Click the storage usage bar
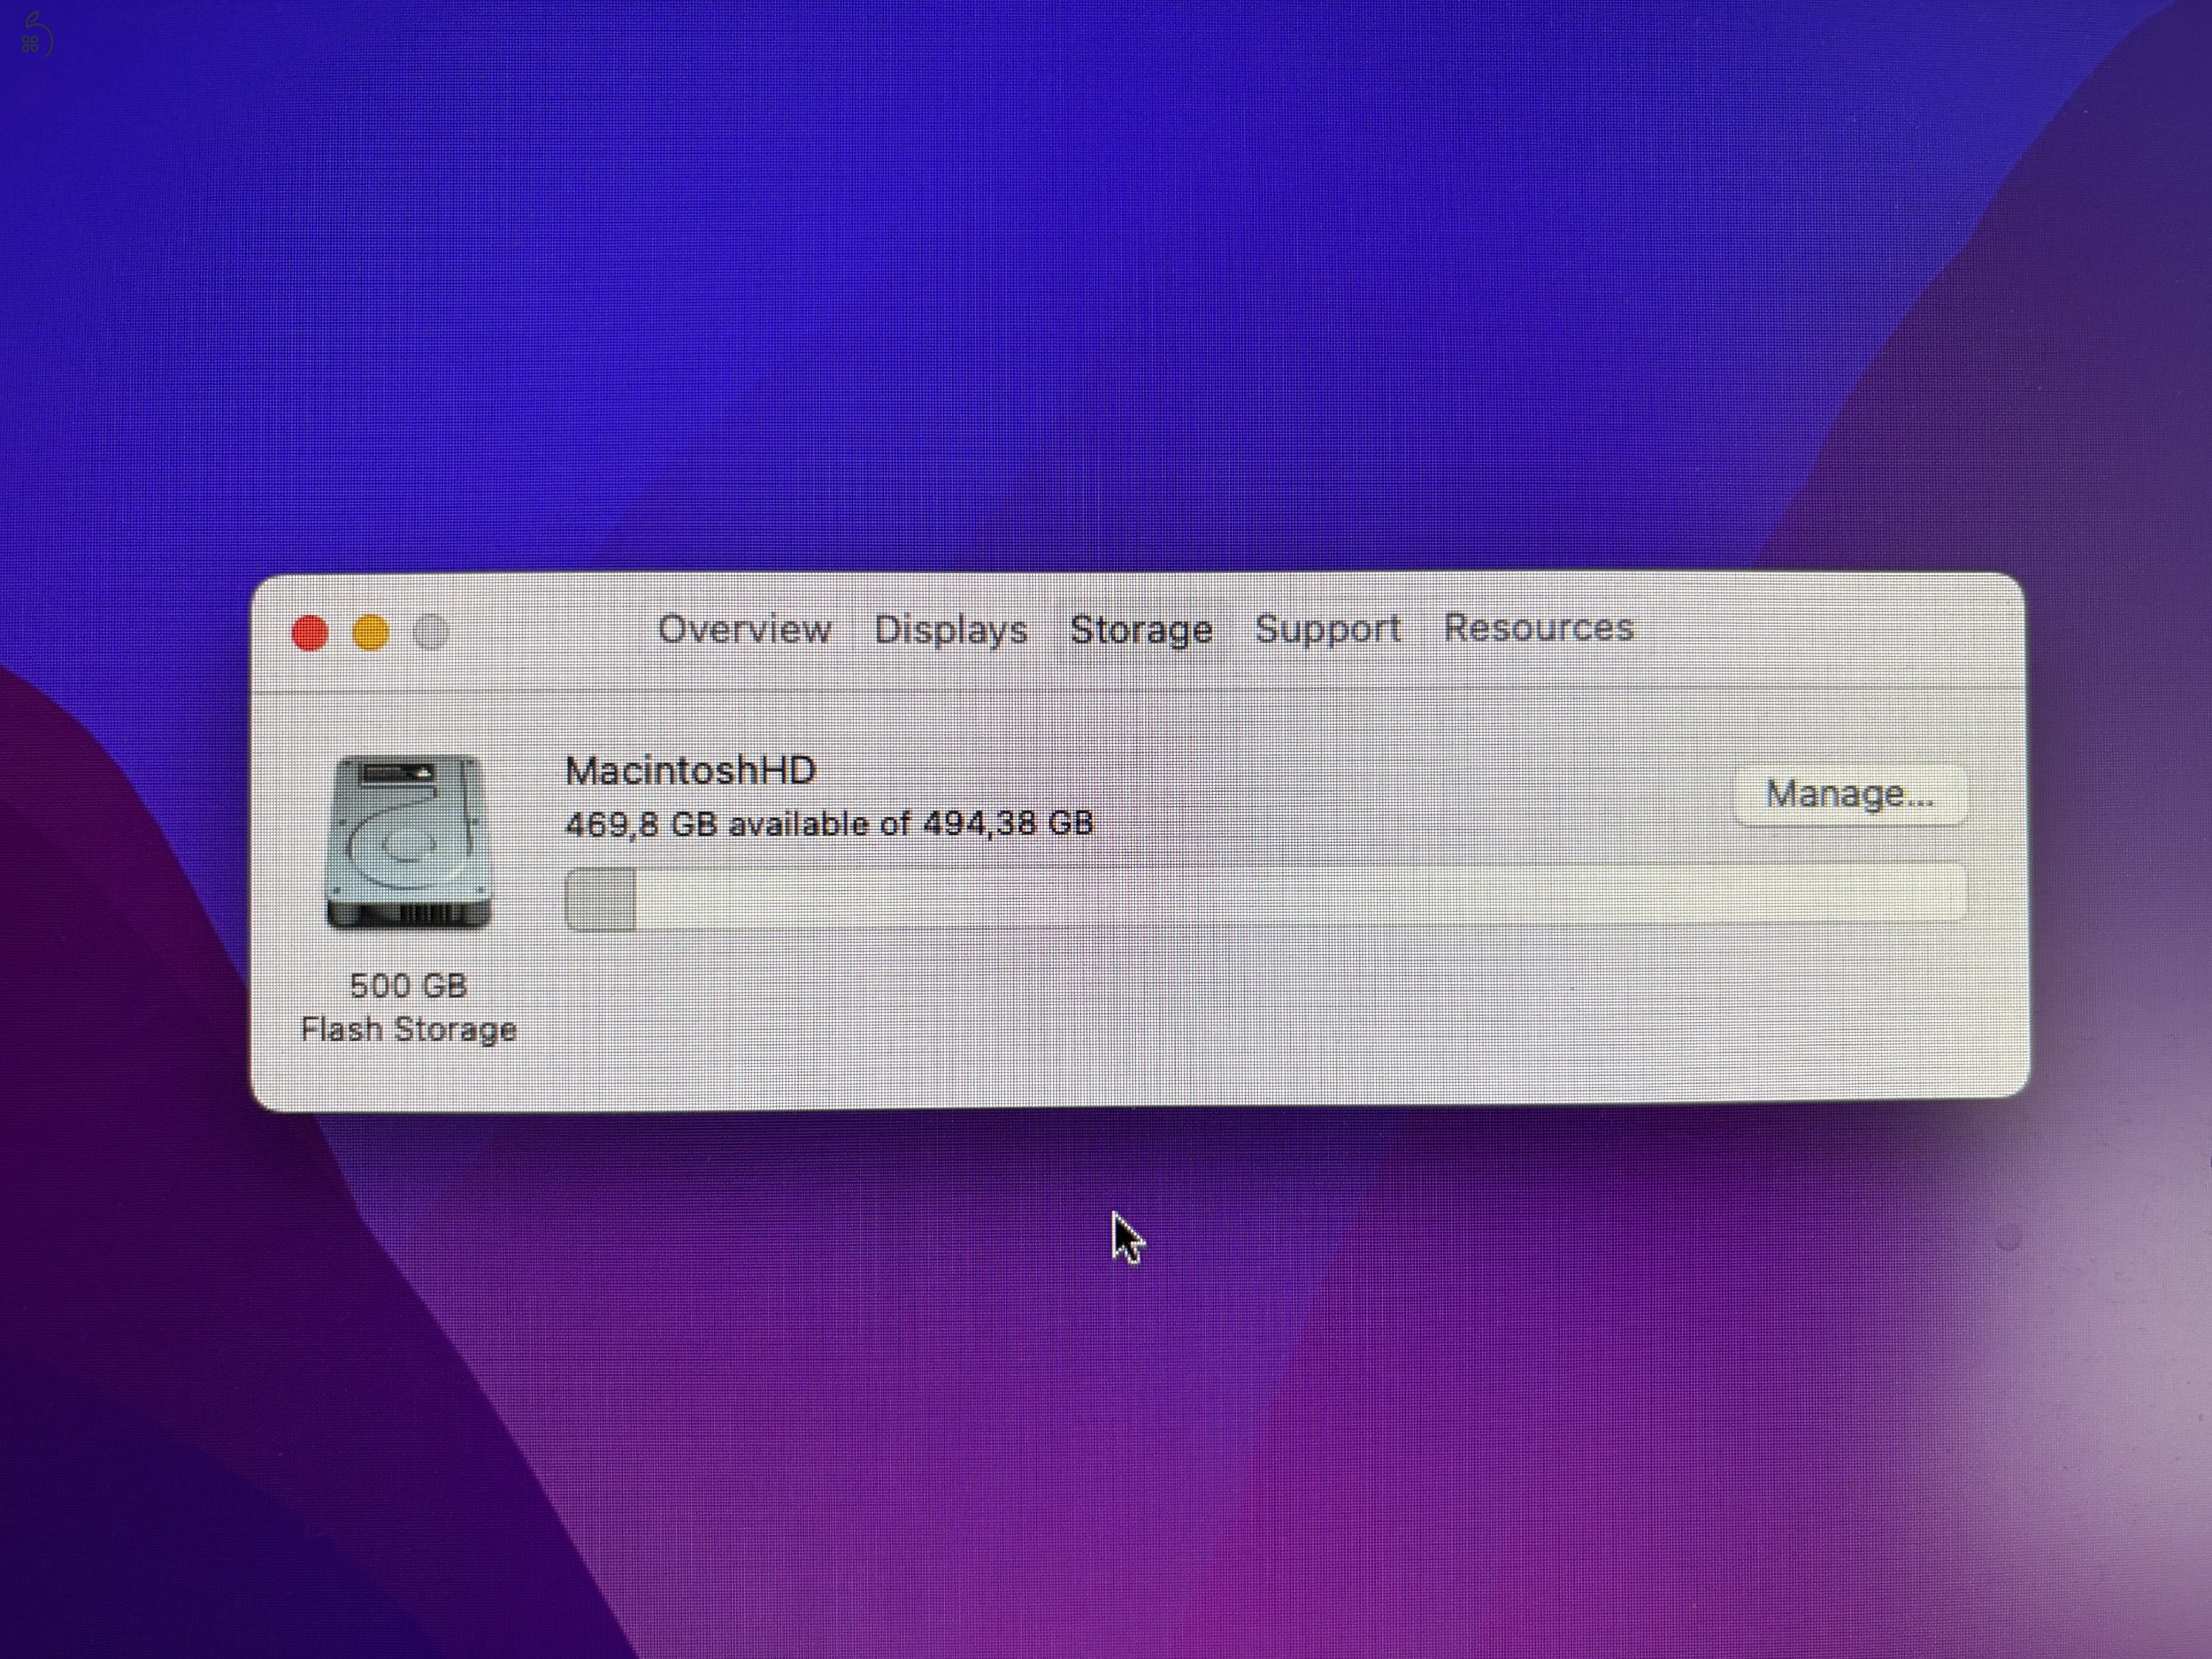This screenshot has width=2212, height=1659. tap(1265, 897)
